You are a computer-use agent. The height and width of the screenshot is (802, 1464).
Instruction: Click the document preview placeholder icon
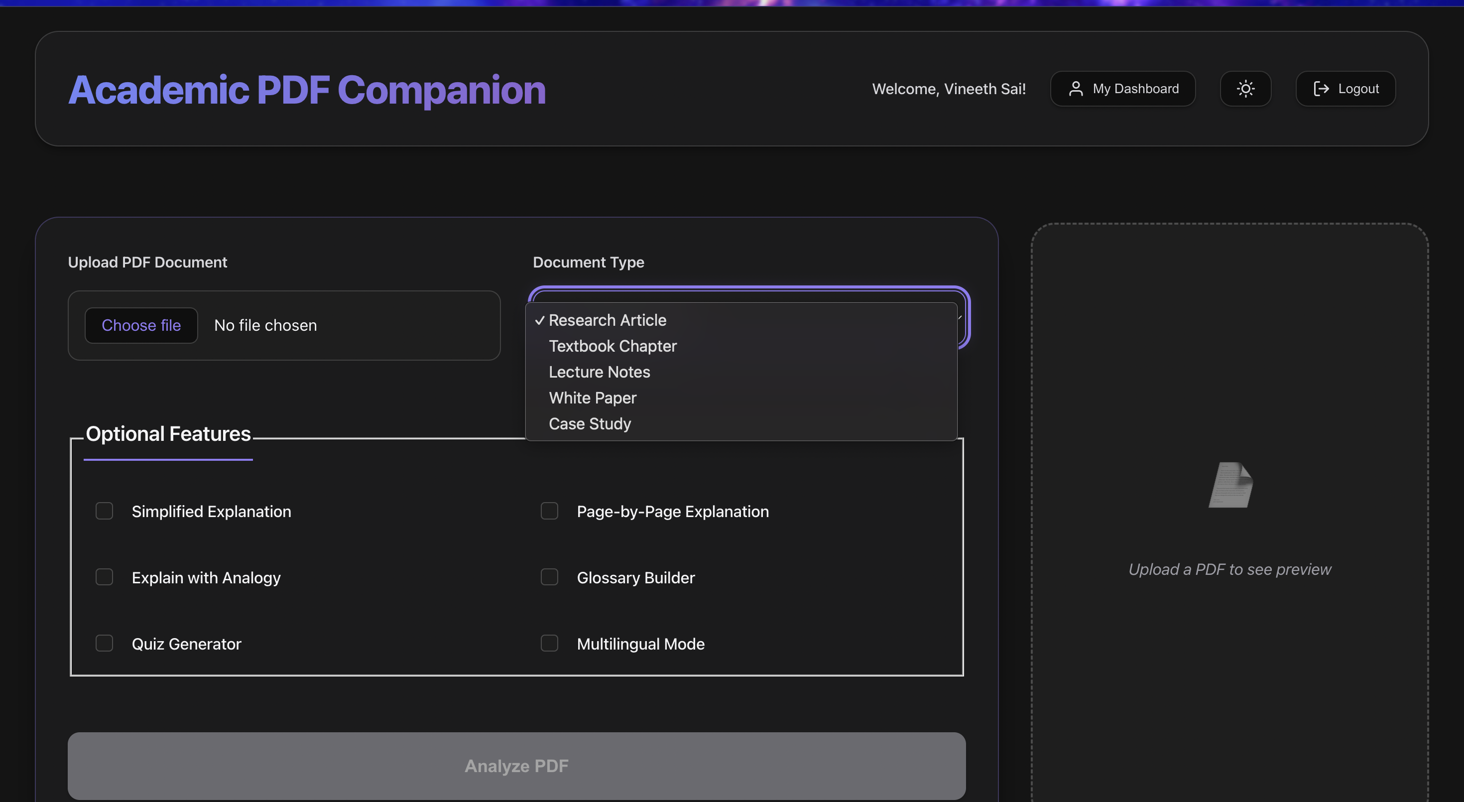point(1230,485)
